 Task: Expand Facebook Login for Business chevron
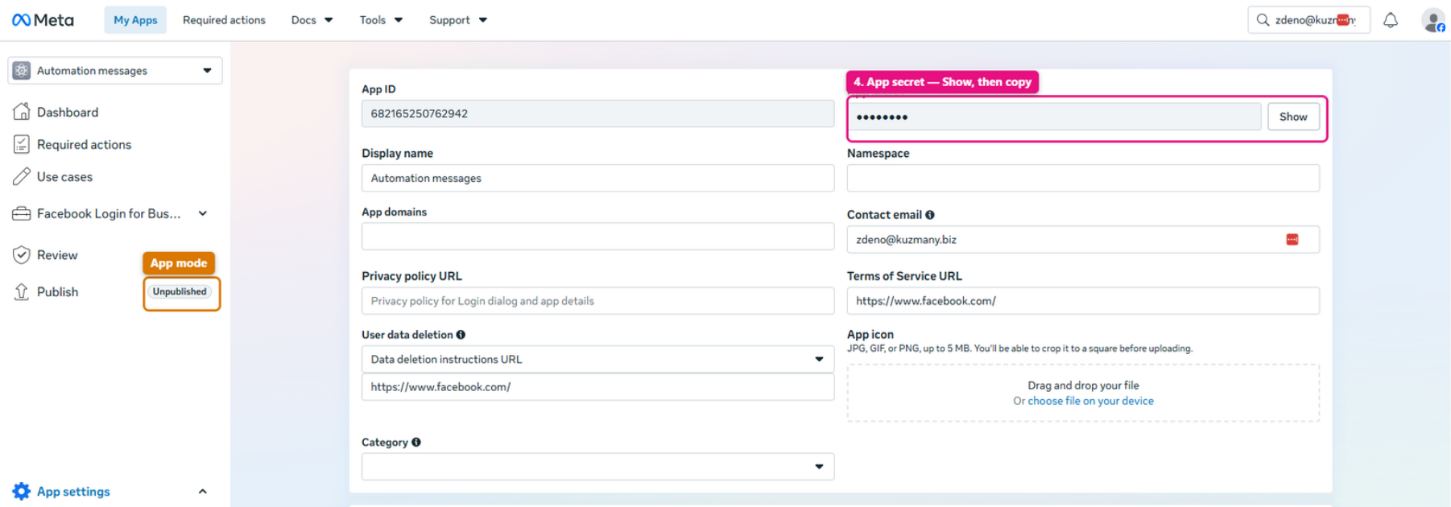(203, 213)
